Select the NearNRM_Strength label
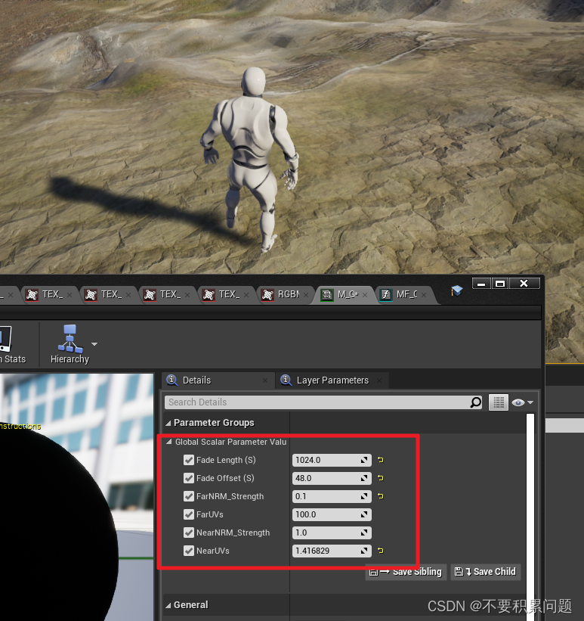Screen dimensions: 584x621 click(x=233, y=533)
